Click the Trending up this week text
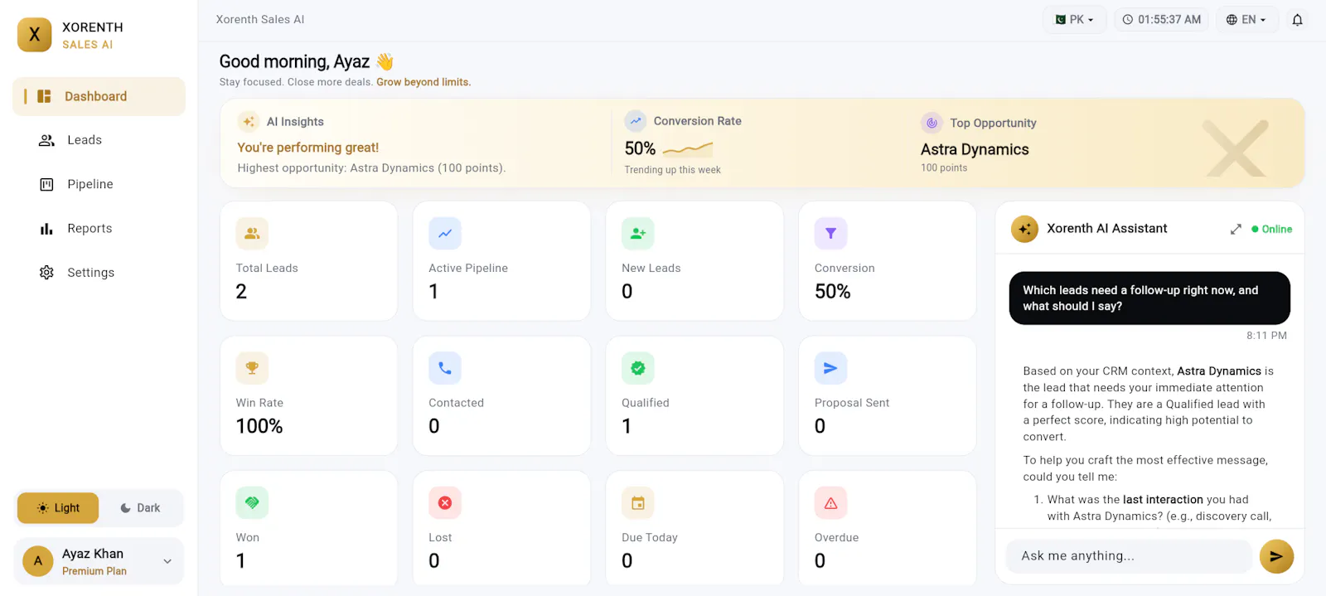Image resolution: width=1326 pixels, height=596 pixels. [x=672, y=170]
